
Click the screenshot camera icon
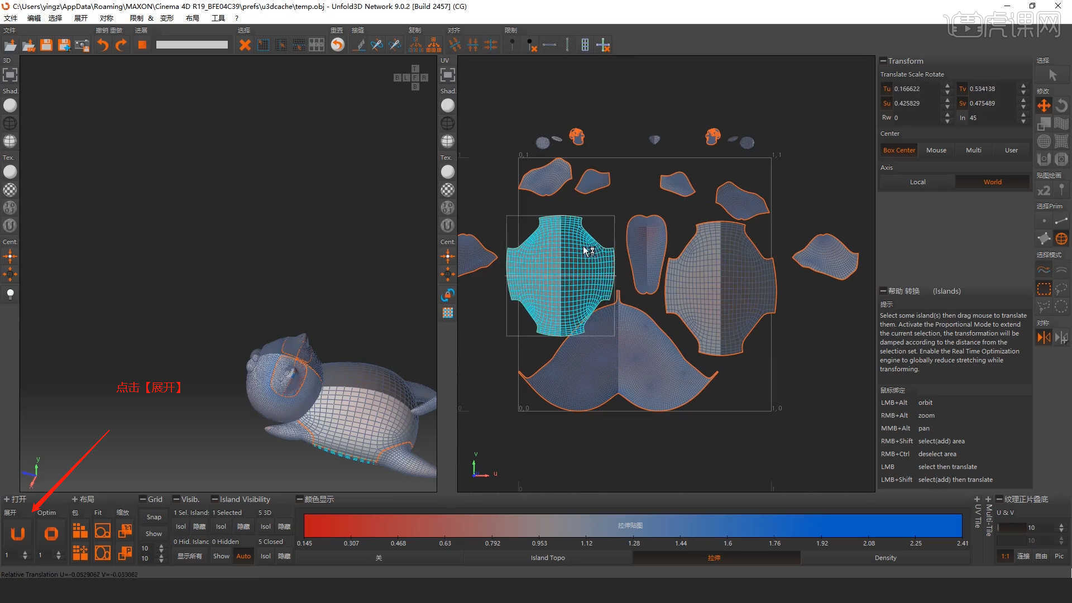82,45
